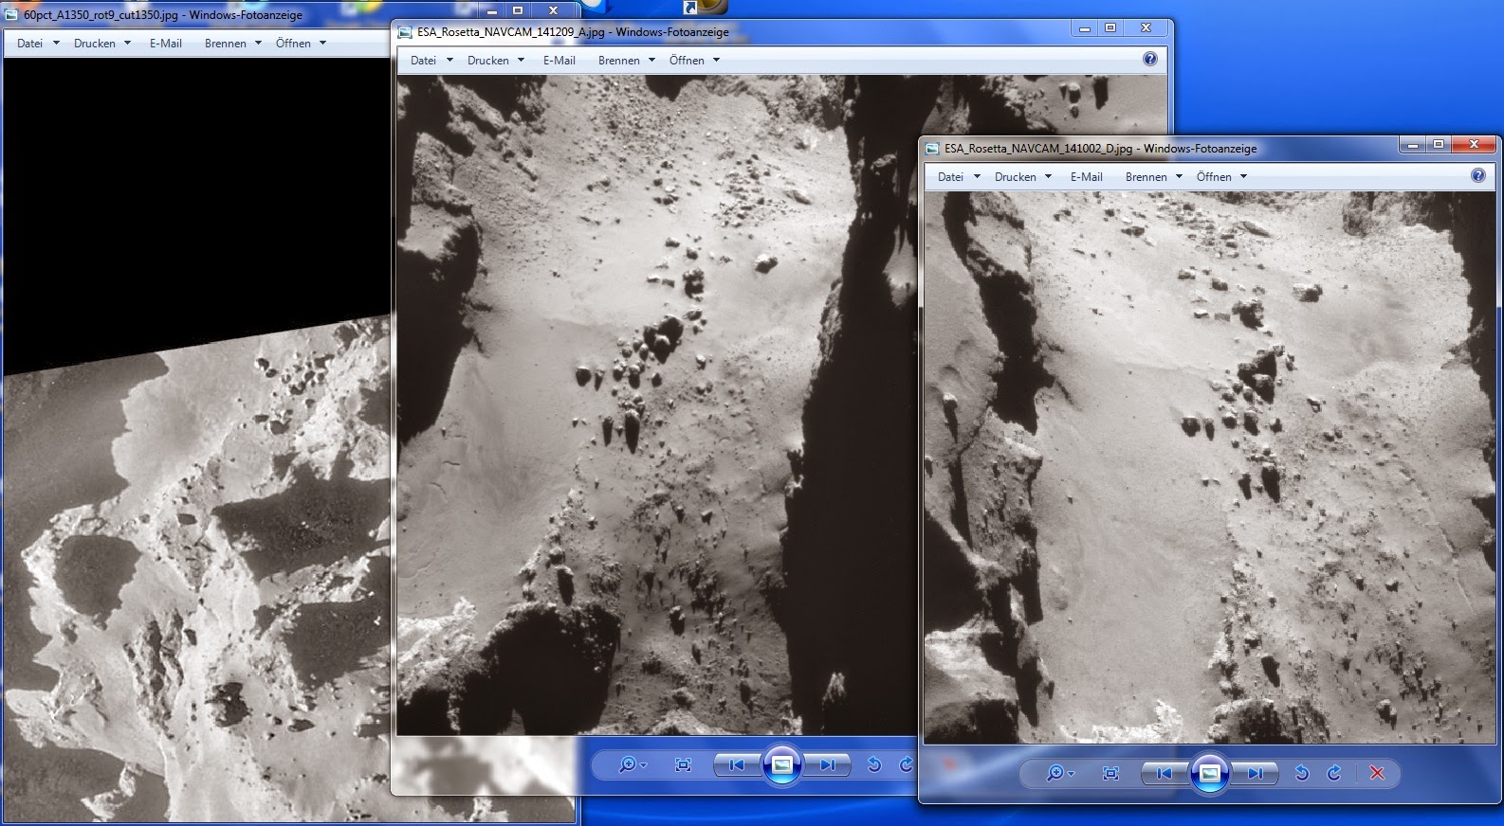Open zoom control in NAVCAM_141209_A window
Viewport: 1504px width, 826px height.
(x=632, y=764)
